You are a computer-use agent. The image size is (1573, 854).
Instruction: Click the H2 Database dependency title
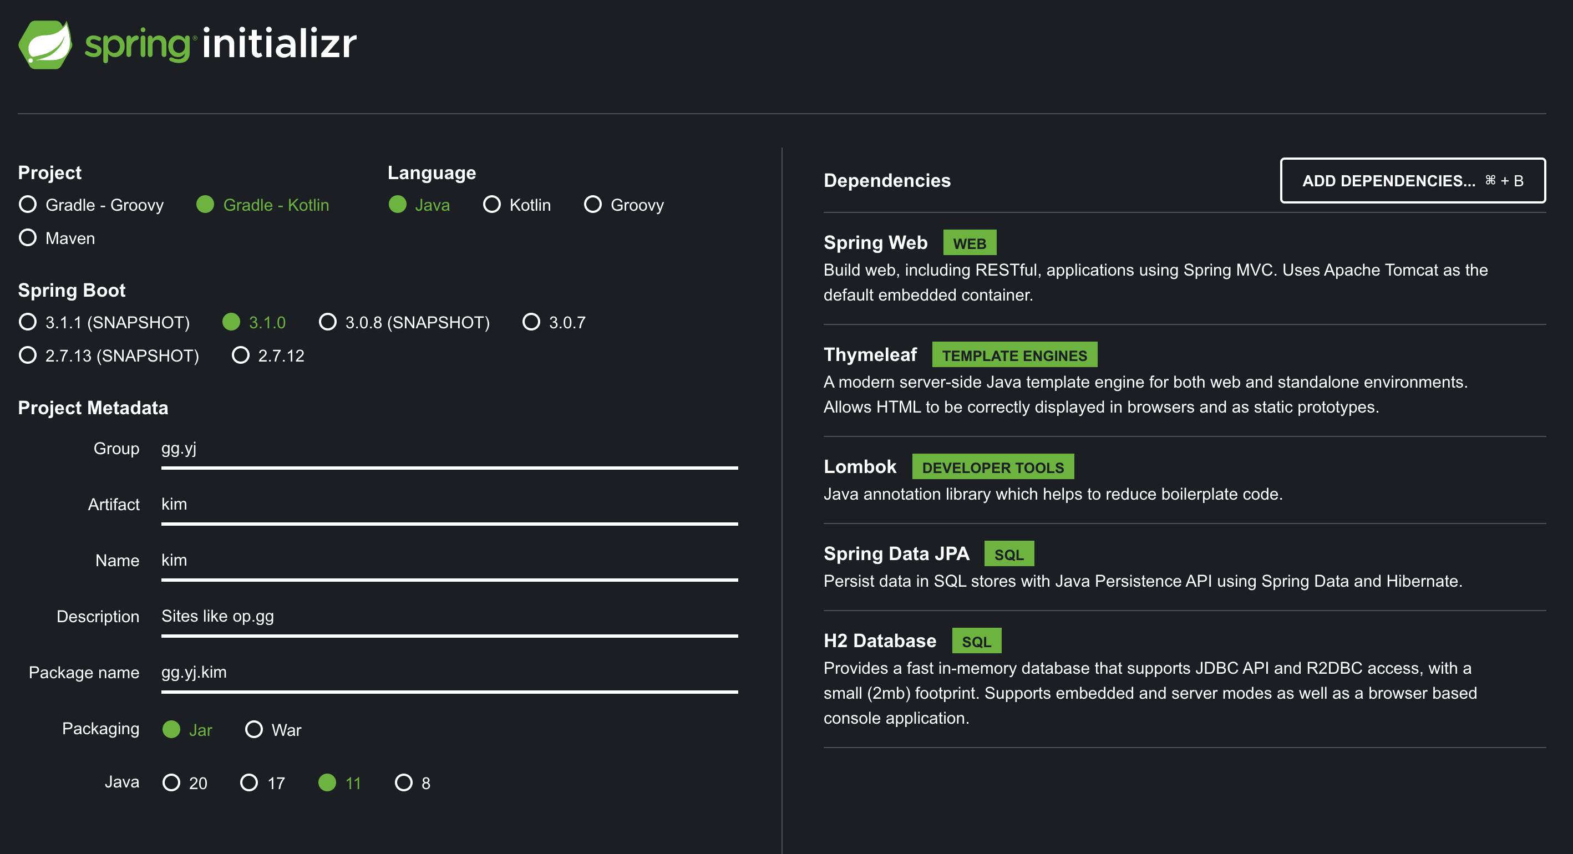pyautogui.click(x=880, y=641)
